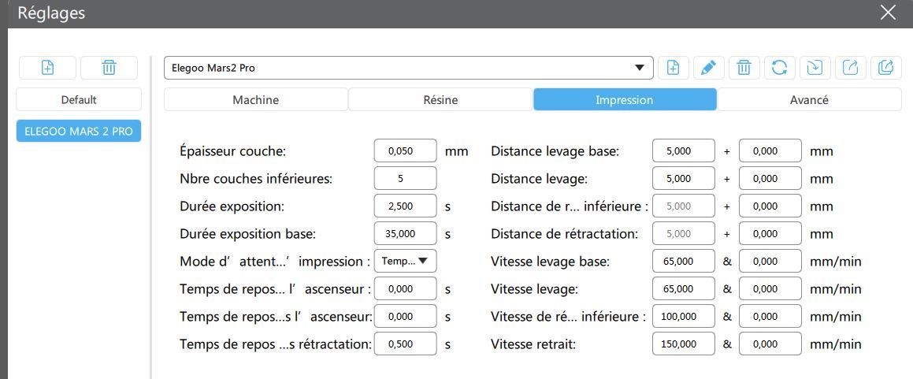Delete the selected printer in sidebar
913x379 pixels.
click(109, 68)
